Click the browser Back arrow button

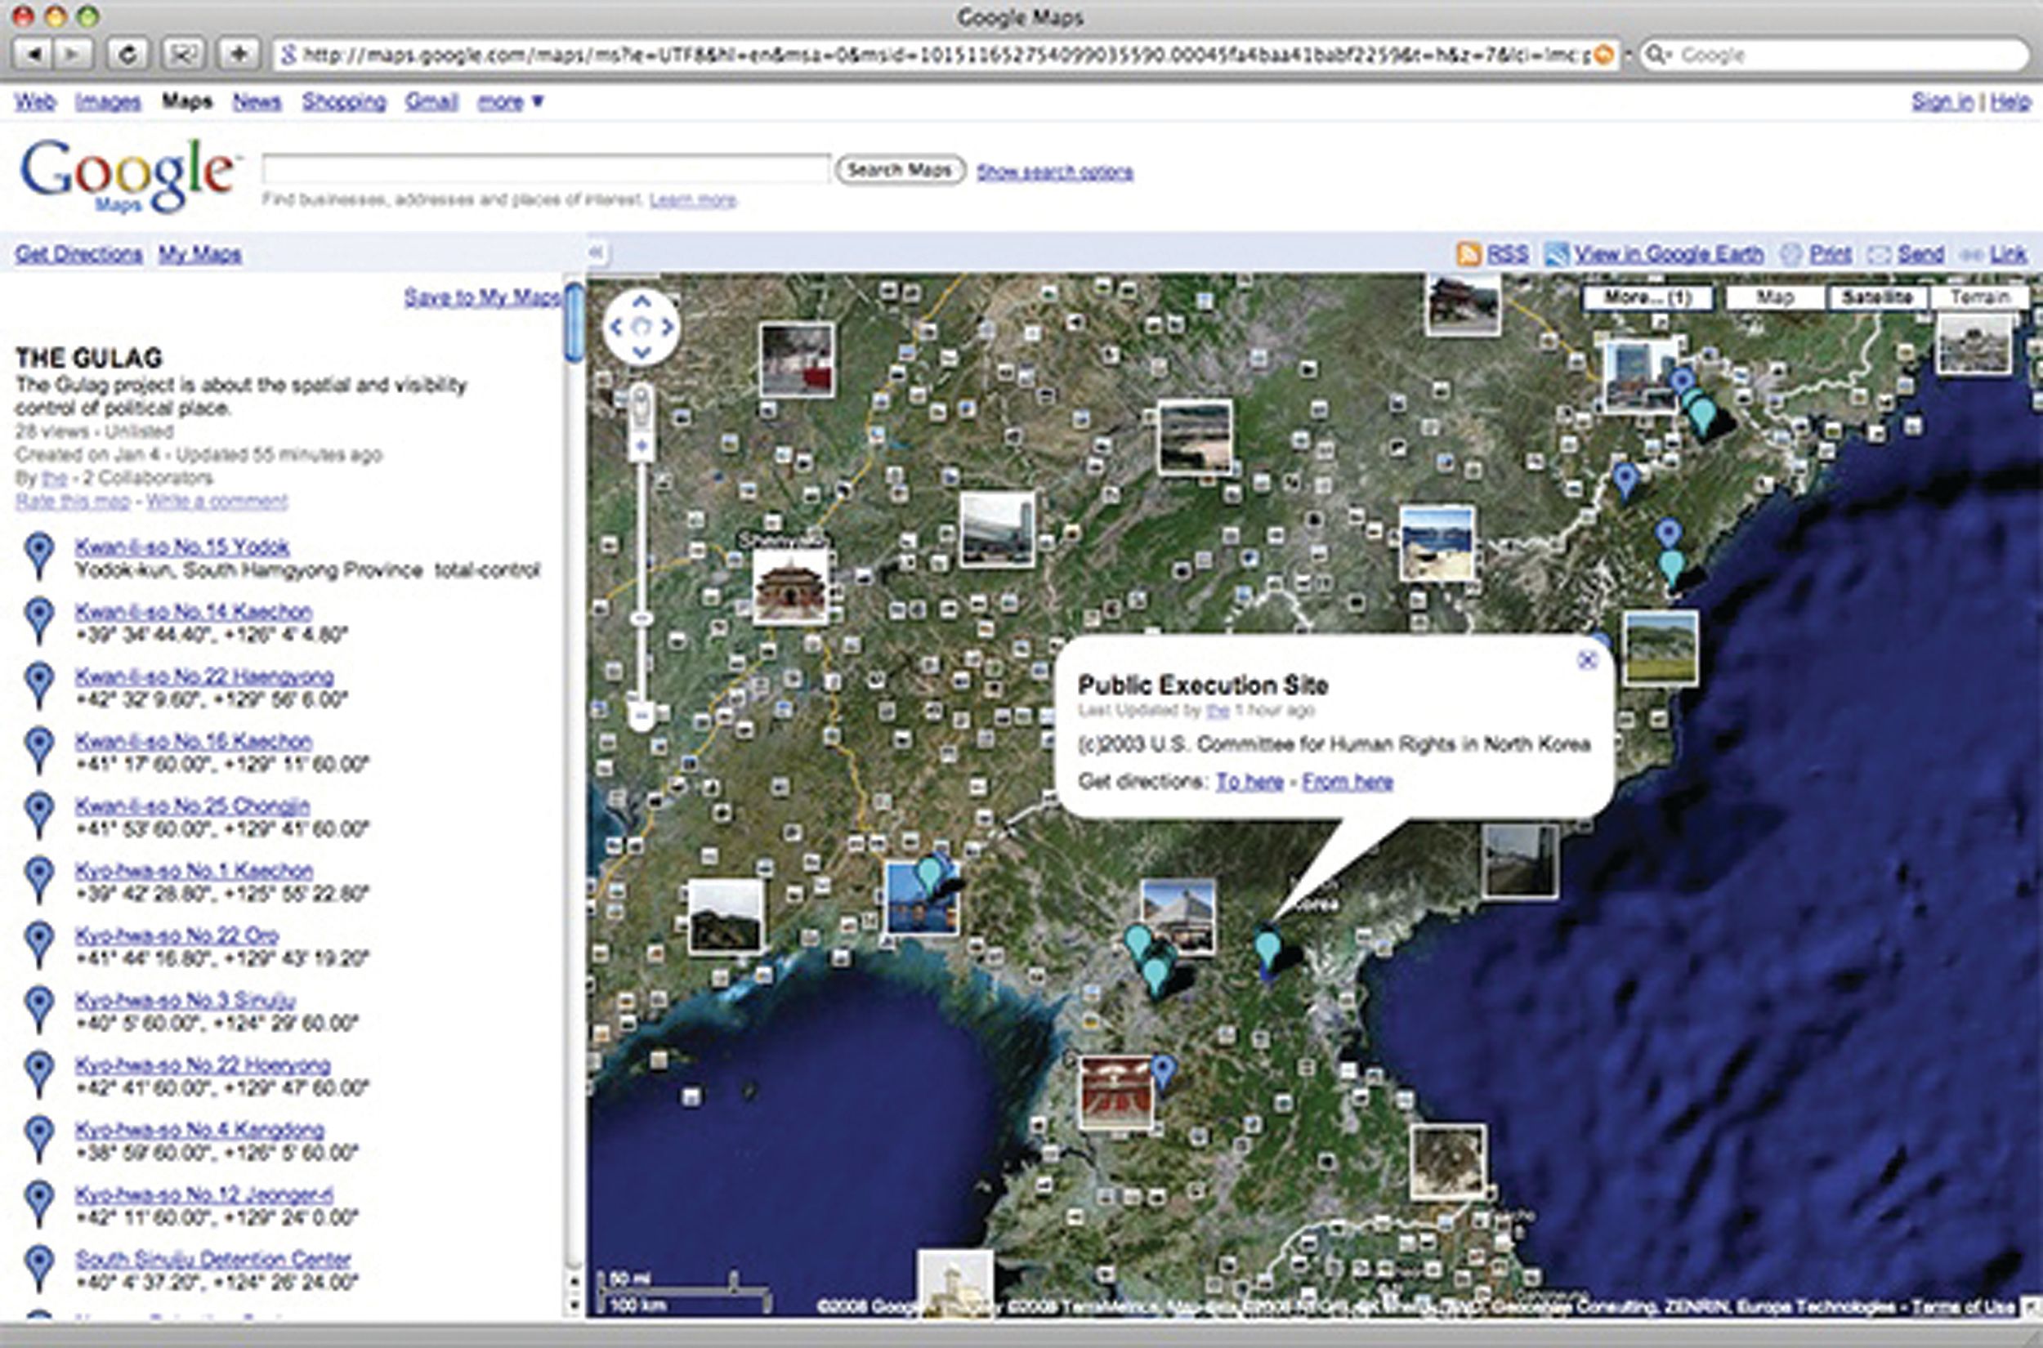coord(34,55)
